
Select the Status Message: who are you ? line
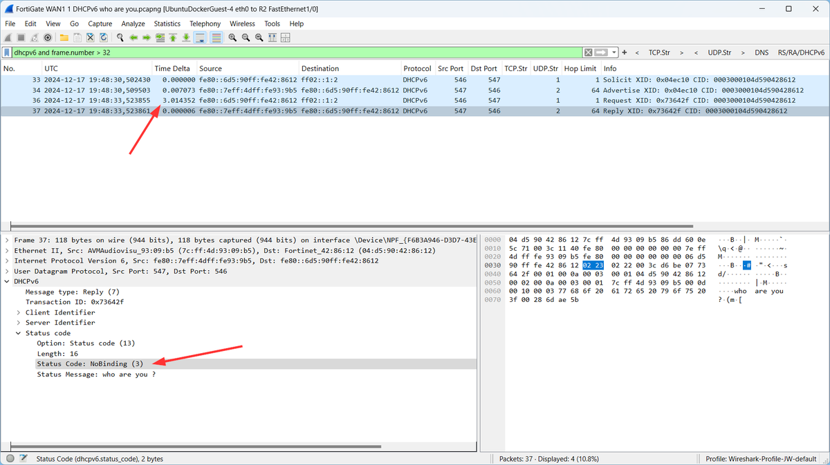96,374
